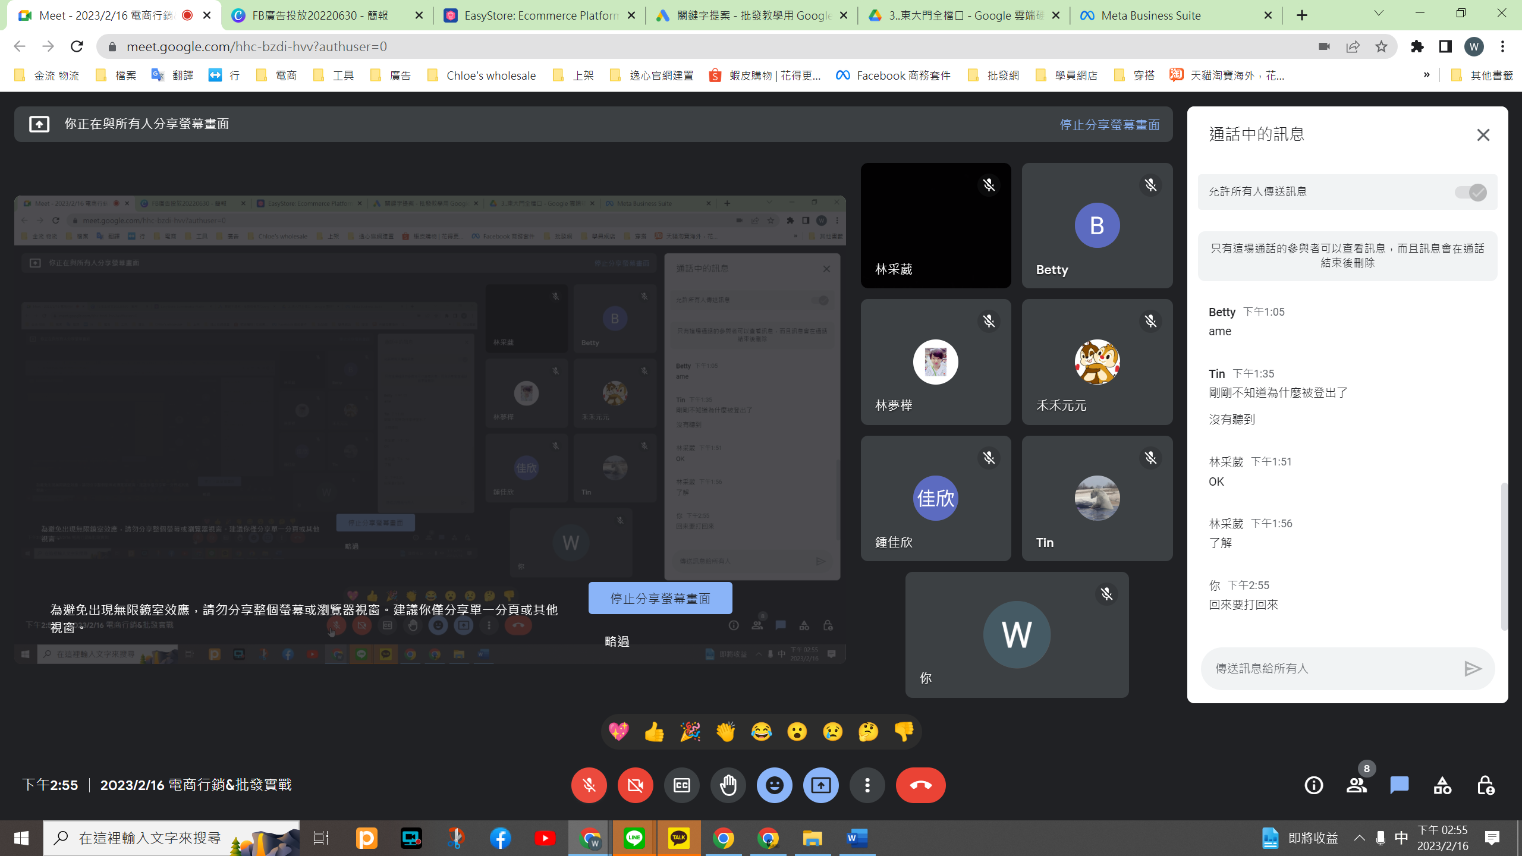Switch to EasyStore Ecommerce Platform tab
Screen dimensions: 1522x856
tap(540, 15)
